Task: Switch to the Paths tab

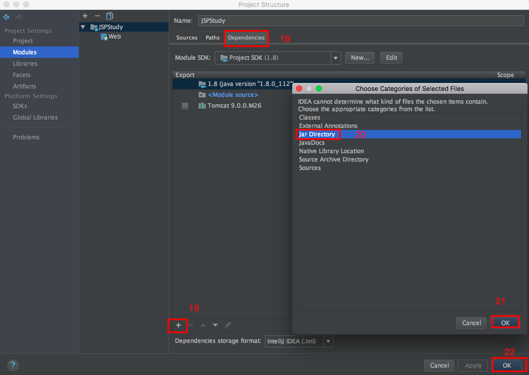Action: [x=213, y=38]
